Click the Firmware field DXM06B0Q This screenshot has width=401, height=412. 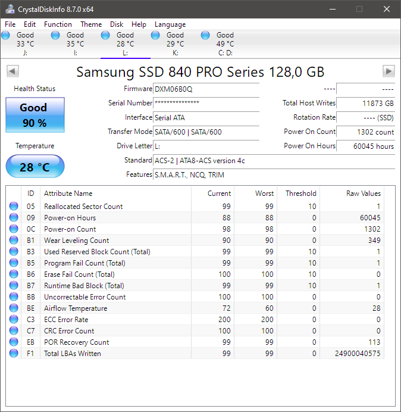pos(206,89)
